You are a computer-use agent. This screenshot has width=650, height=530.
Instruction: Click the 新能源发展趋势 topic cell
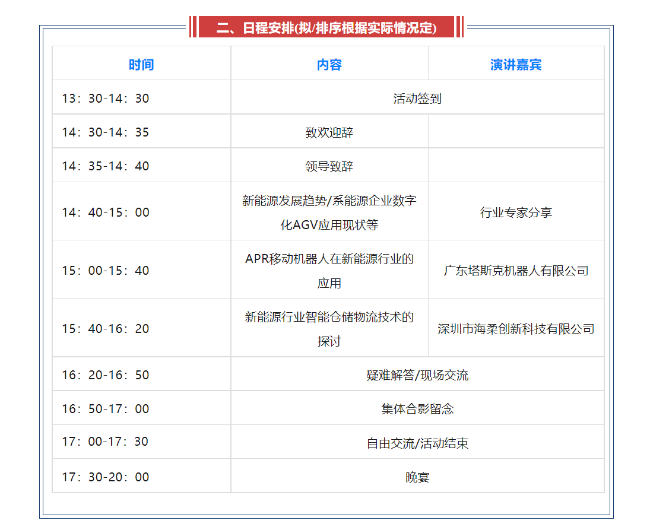tap(329, 212)
